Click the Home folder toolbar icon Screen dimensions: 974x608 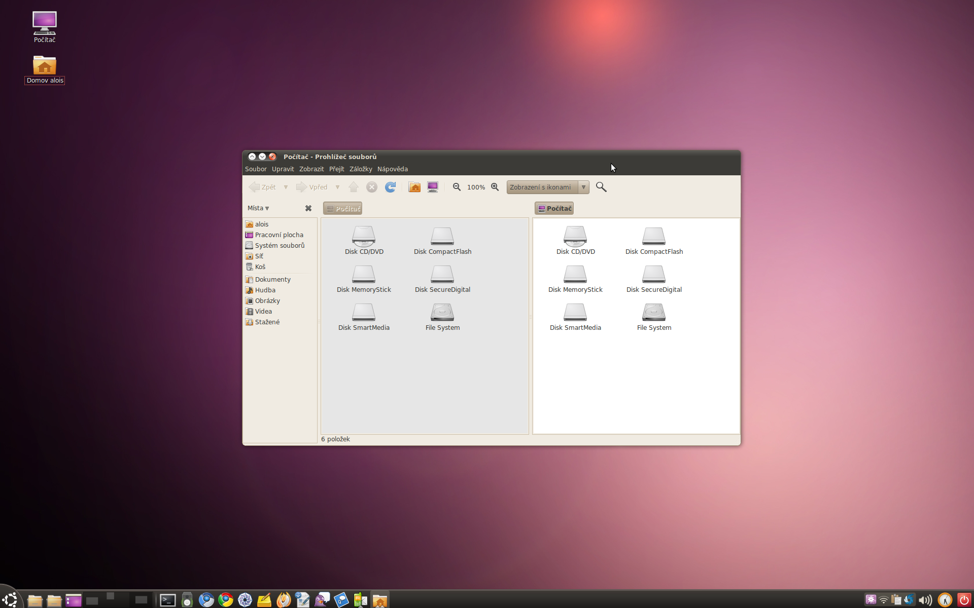[x=414, y=187]
